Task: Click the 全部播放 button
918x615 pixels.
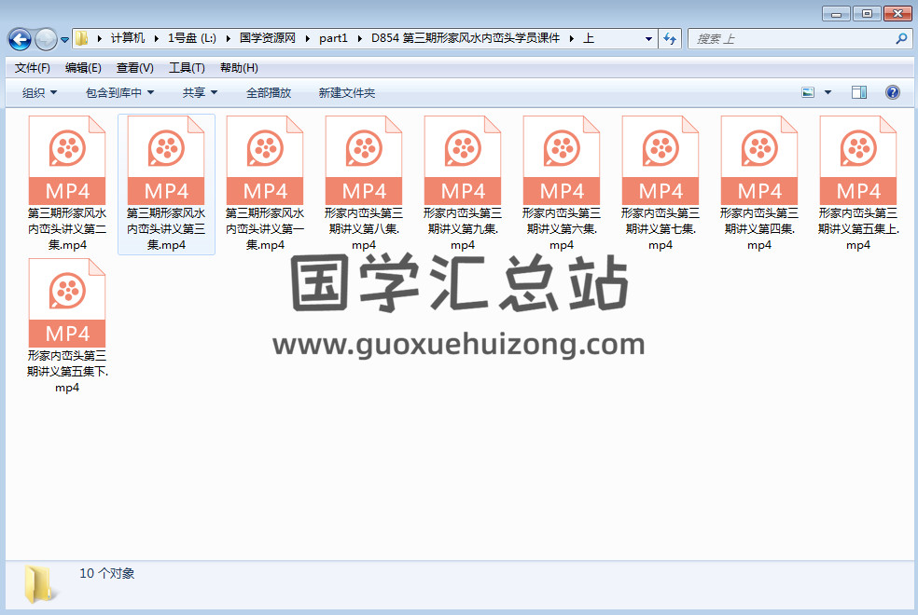Action: [269, 92]
